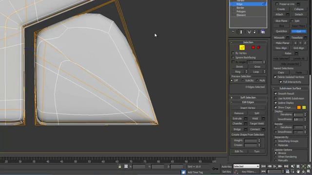Open Extrude settings box icon
The width and height of the screenshot is (312, 175).
(x=246, y=119)
